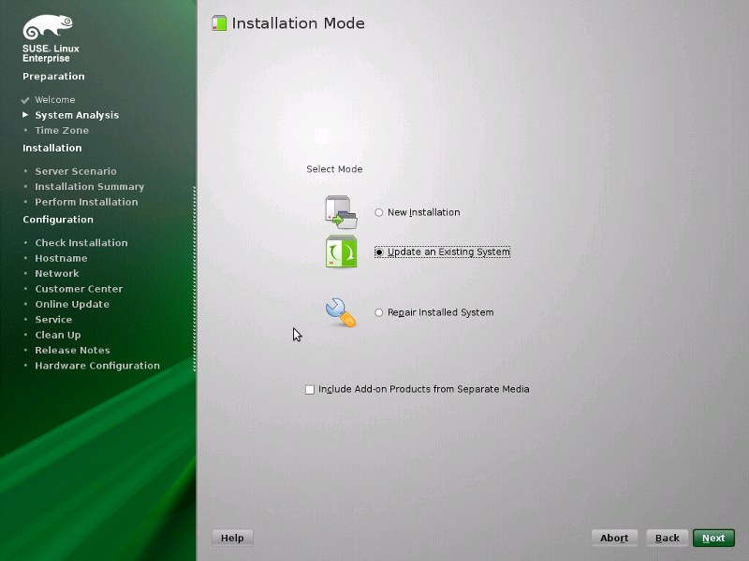Click the Abort button
This screenshot has width=749, height=561.
(x=614, y=537)
